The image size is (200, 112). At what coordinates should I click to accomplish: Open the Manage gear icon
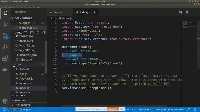tap(5, 101)
